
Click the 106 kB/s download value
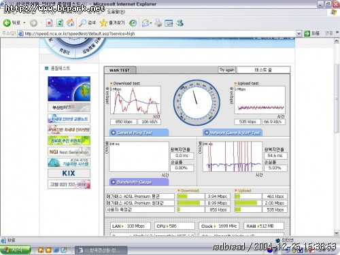point(150,122)
